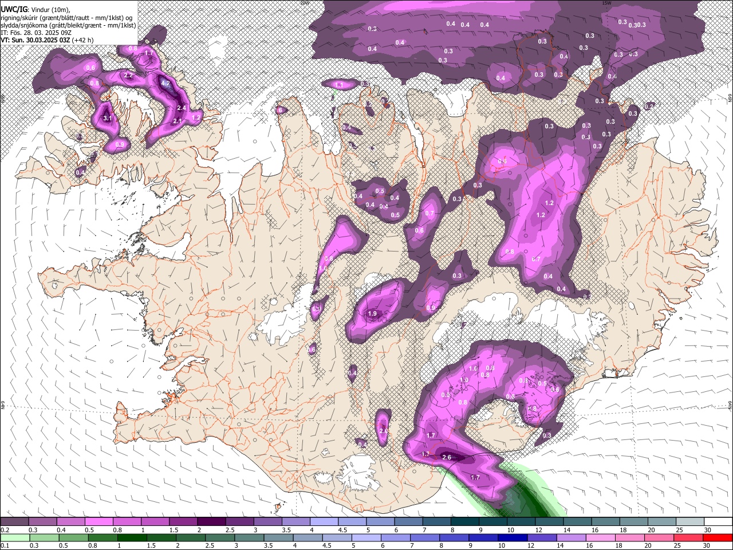This screenshot has width=733, height=550.
Task: Click the 0.2 label on the upper scale
Action: click(x=5, y=530)
